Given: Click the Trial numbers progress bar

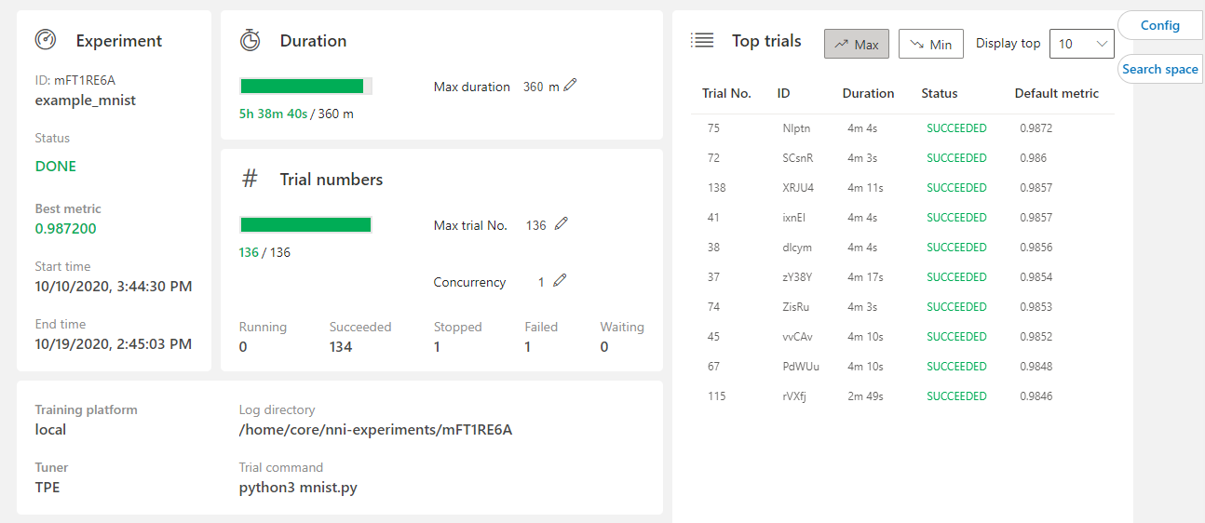Looking at the screenshot, I should 305,224.
